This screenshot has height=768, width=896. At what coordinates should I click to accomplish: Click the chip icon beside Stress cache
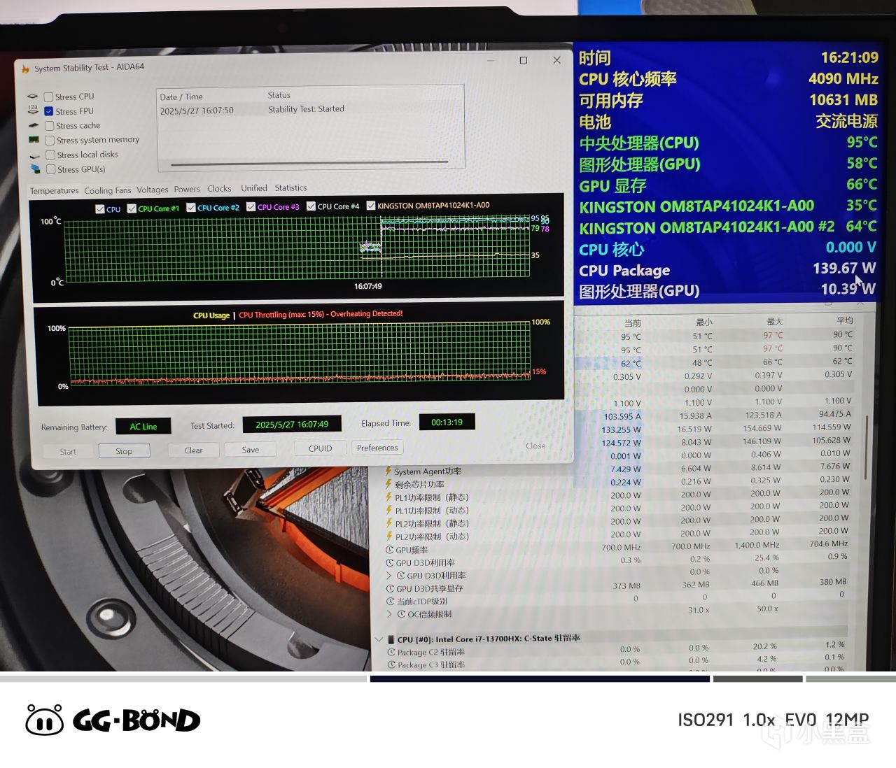tap(33, 126)
